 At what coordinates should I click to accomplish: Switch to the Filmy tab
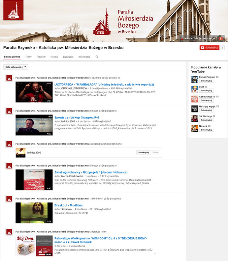(29, 57)
